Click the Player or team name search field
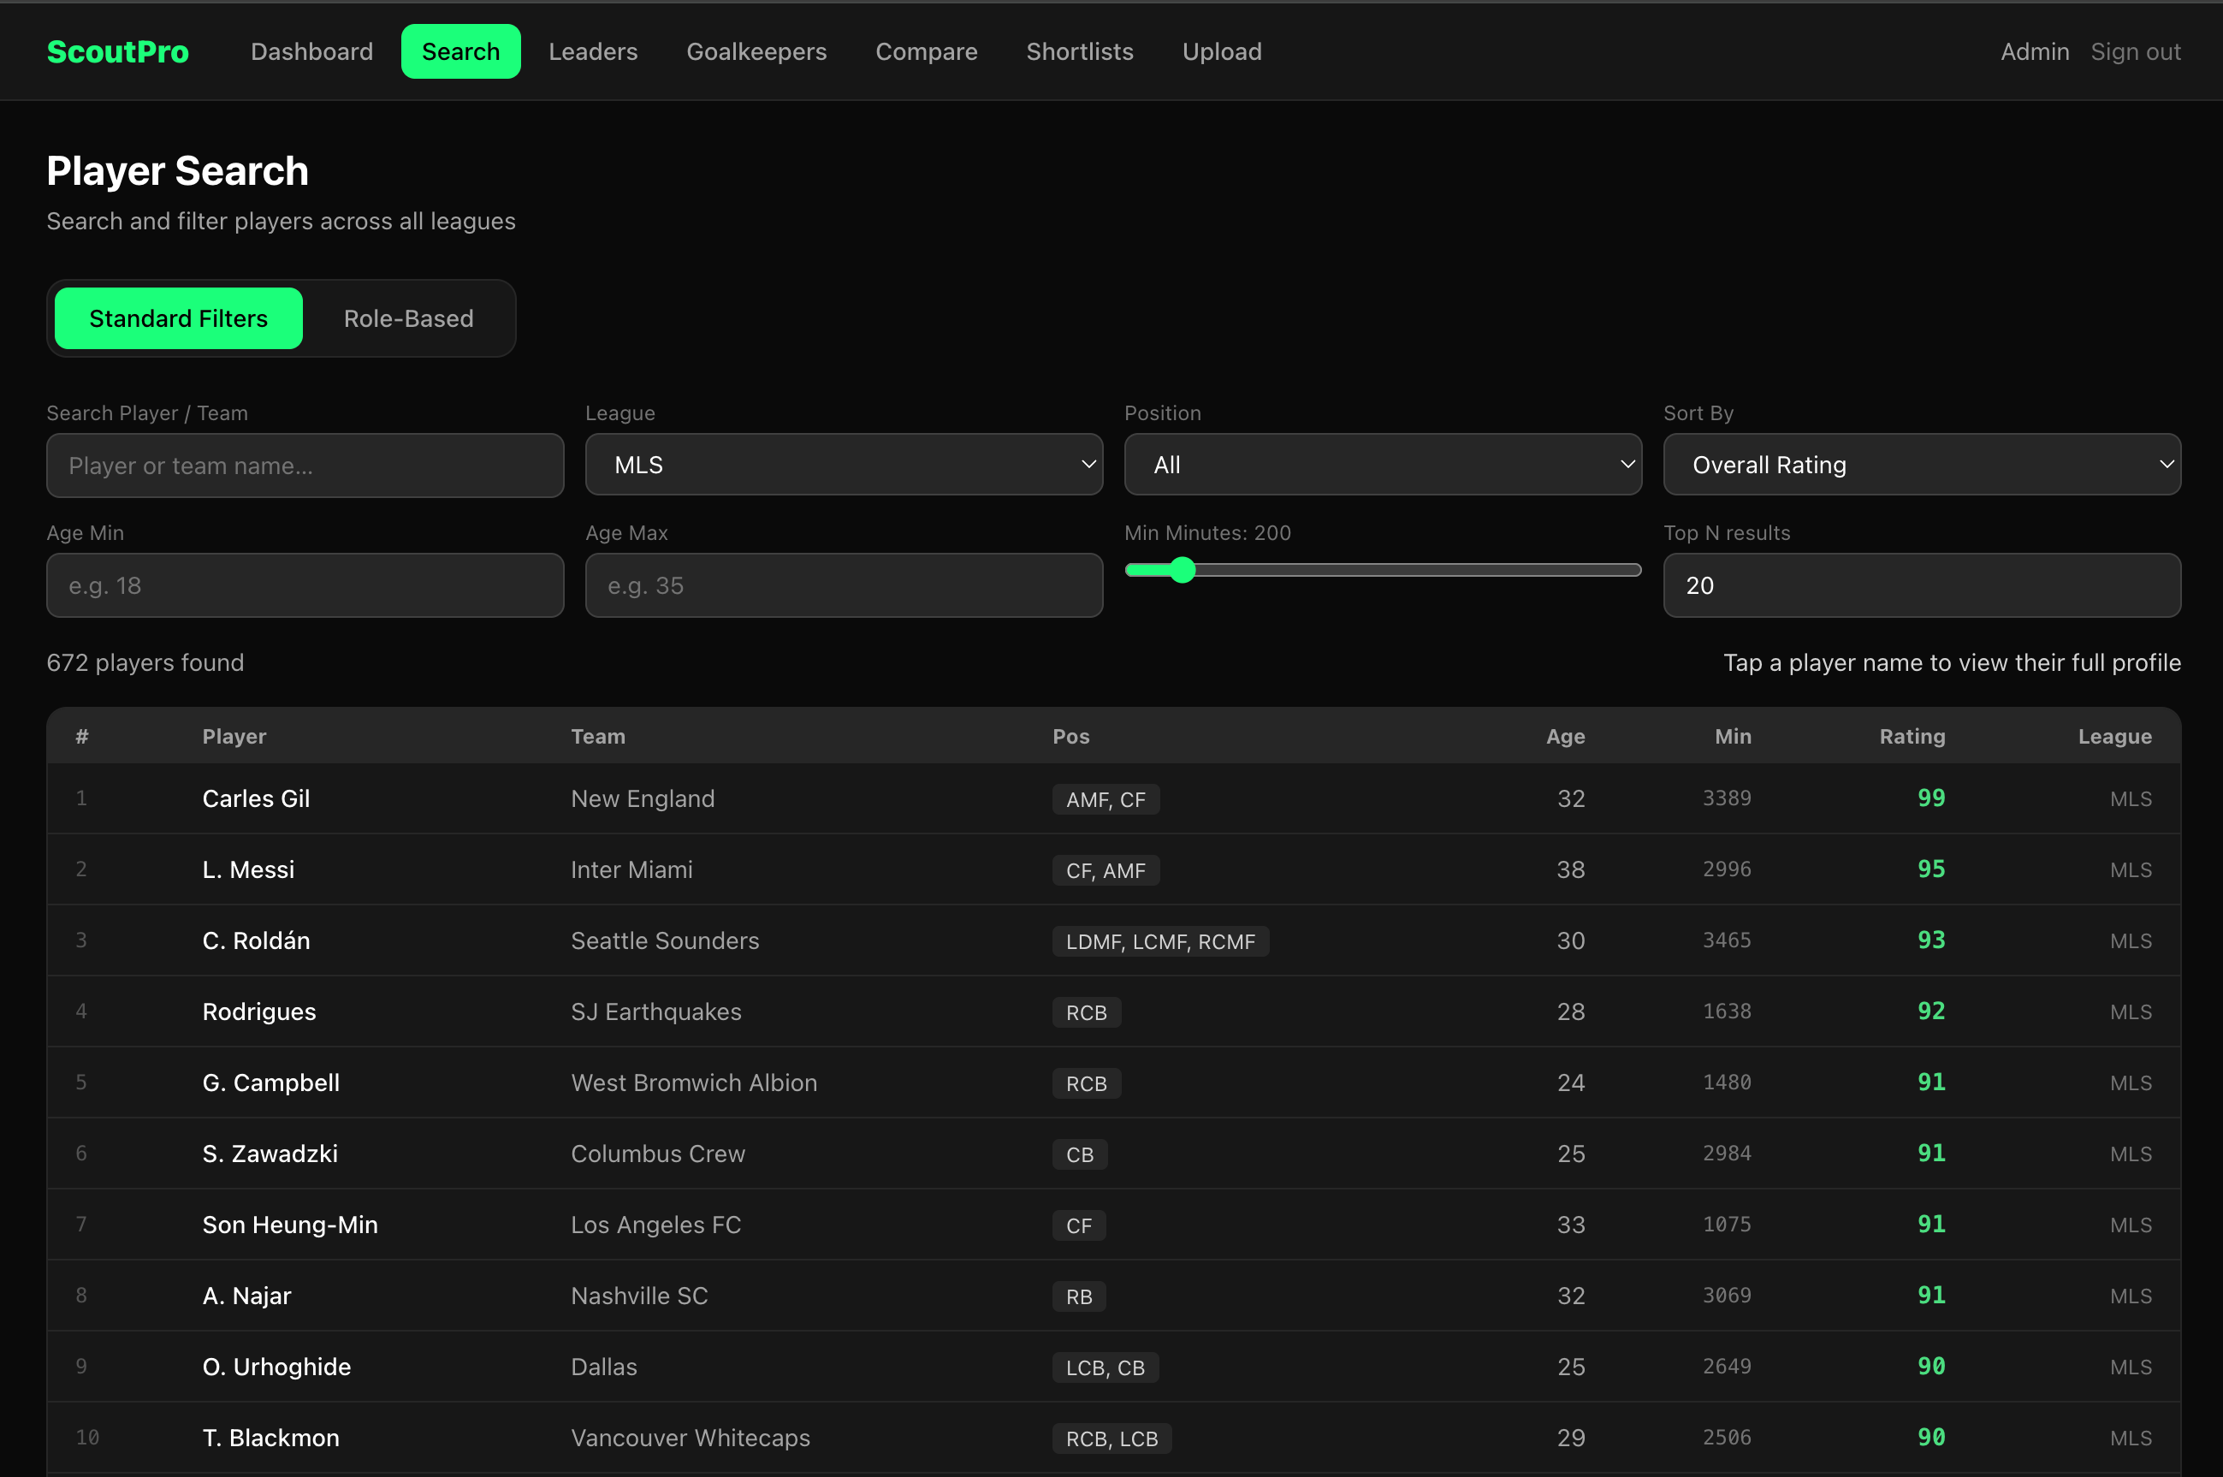2223x1477 pixels. point(305,465)
